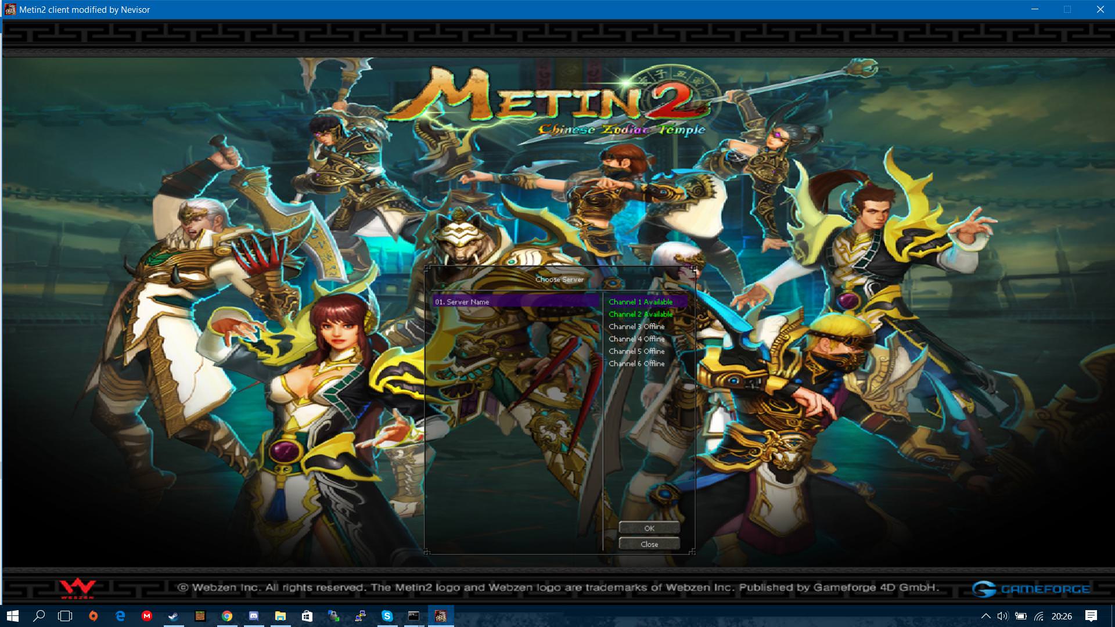This screenshot has width=1115, height=627.
Task: Select Channel 6 Offline
Action: 636,363
